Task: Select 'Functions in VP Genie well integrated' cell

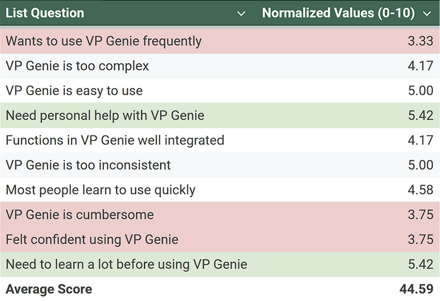Action: [x=115, y=140]
